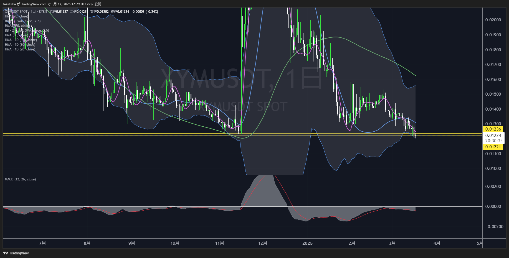Click the 0.00200 MACD axis label
Viewport: 509px width, 258px height.
pos(493,187)
